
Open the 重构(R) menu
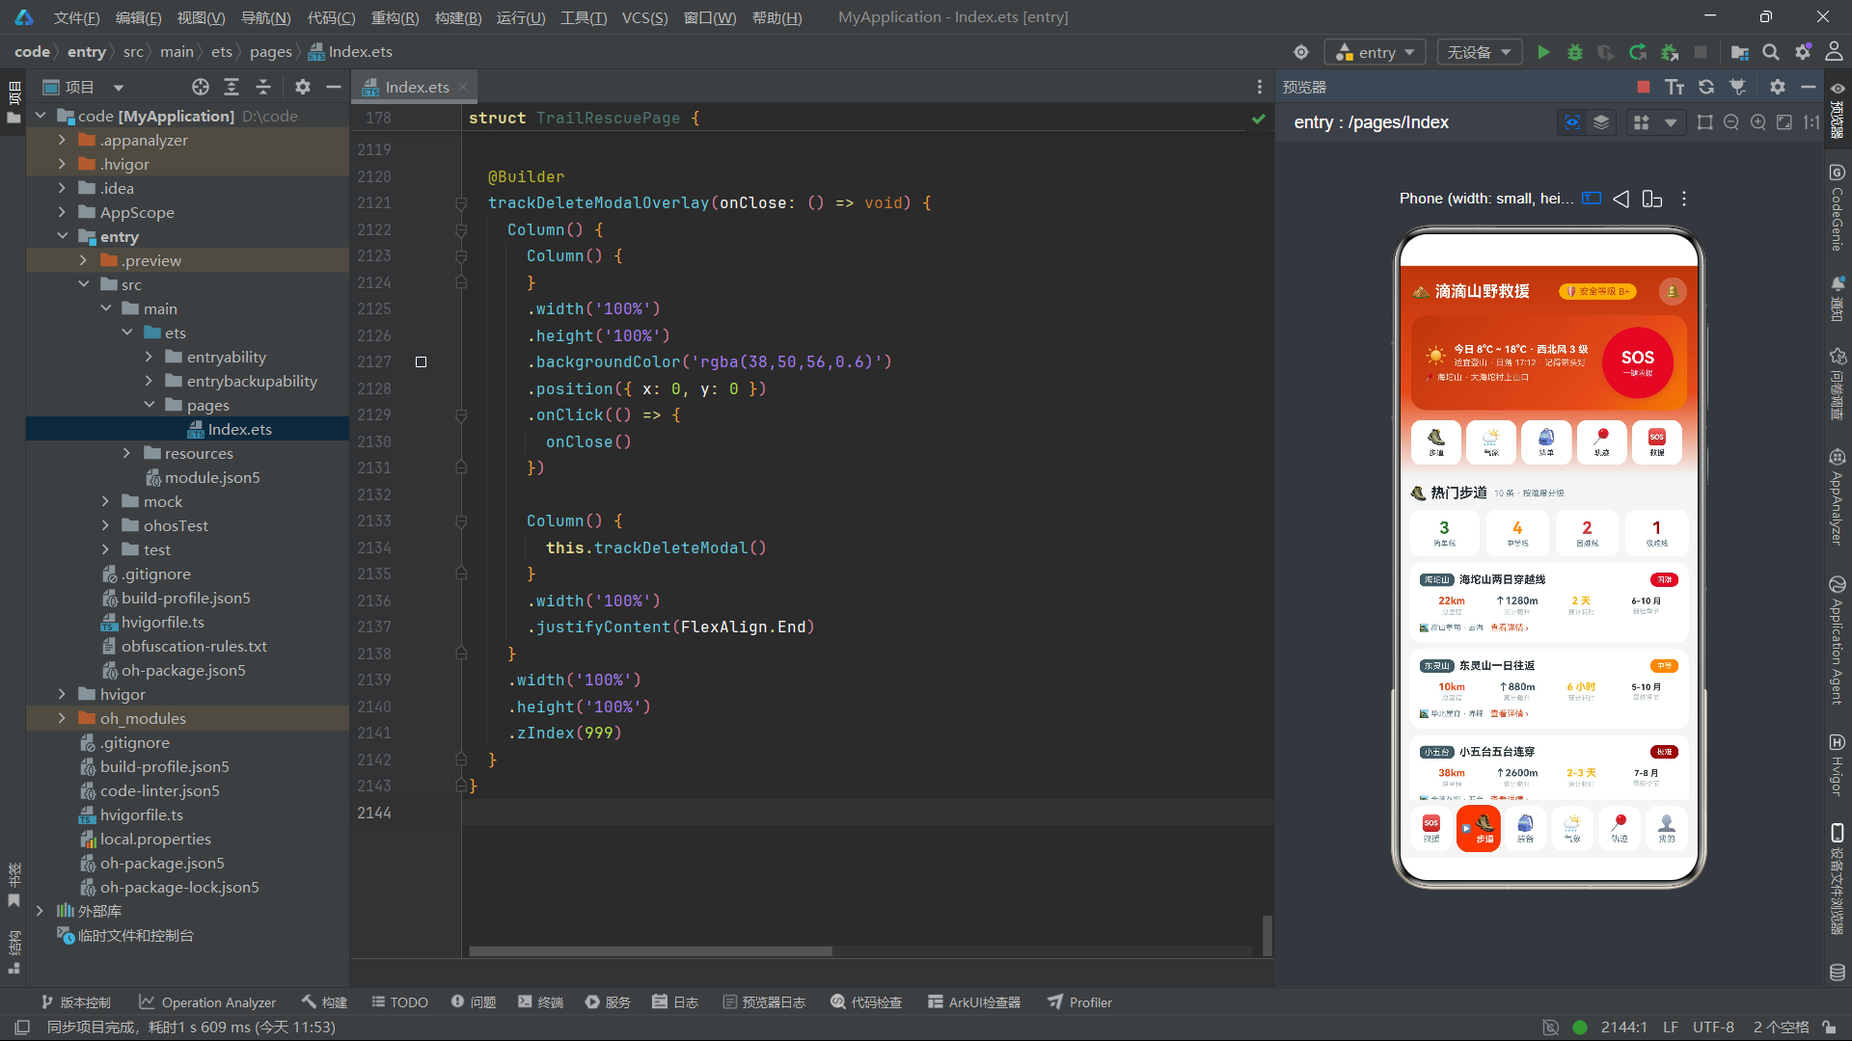click(395, 17)
